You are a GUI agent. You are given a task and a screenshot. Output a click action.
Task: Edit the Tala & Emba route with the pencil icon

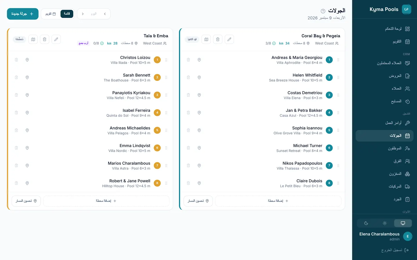(x=56, y=39)
